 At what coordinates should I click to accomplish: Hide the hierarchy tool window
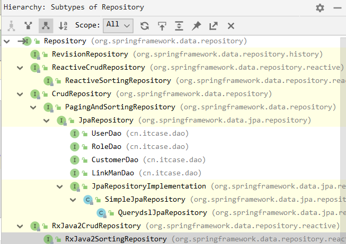(337, 8)
